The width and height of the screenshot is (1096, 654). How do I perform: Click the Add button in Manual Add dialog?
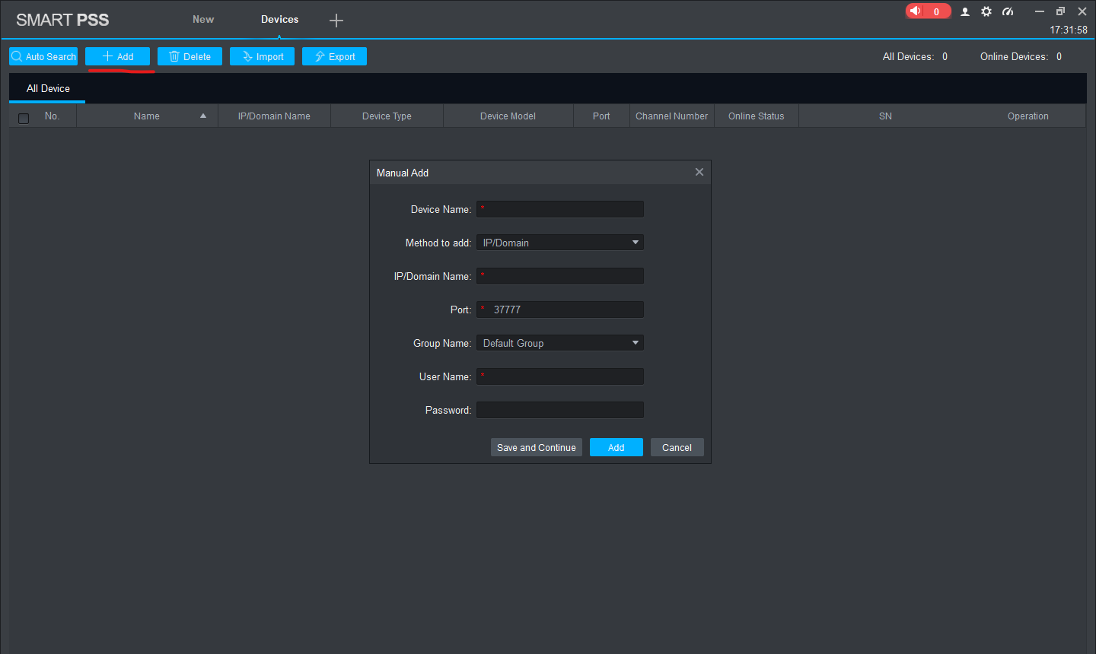616,447
